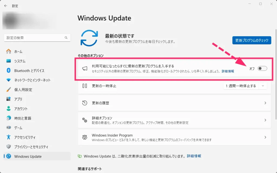Image resolution: width=277 pixels, height=173 pixels.
Task: Open ホーム in the sidebar
Action: coord(37,51)
